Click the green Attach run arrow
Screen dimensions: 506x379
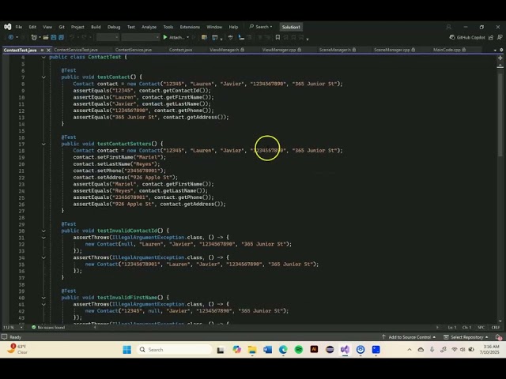pyautogui.click(x=165, y=37)
